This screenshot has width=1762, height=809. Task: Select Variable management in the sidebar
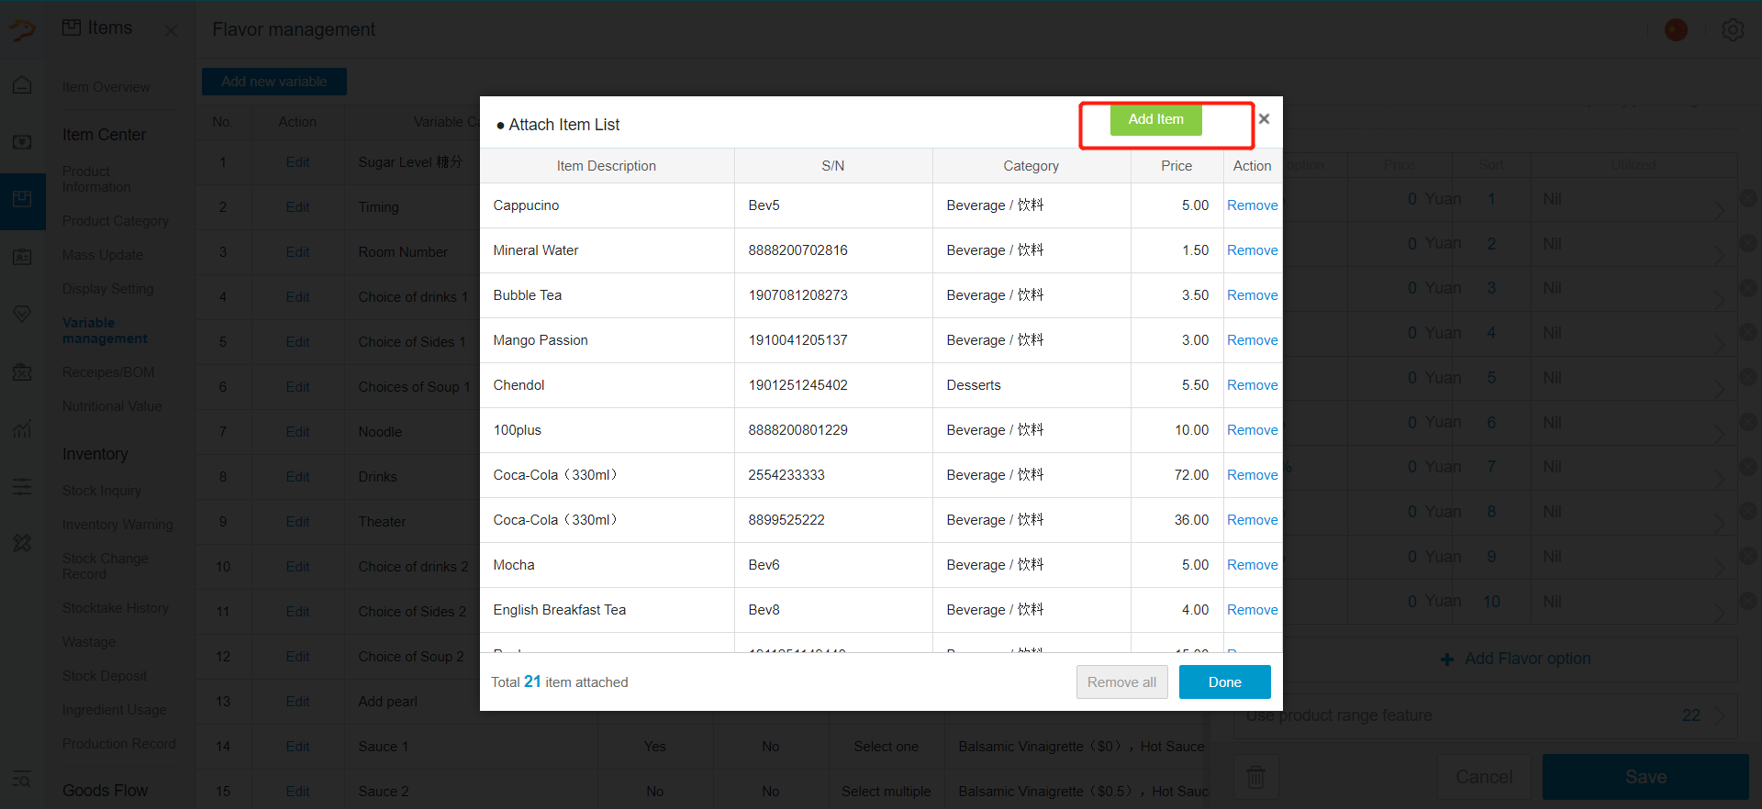105,330
